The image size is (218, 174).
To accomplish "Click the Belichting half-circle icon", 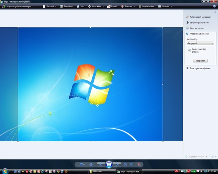I will pyautogui.click(x=187, y=22).
